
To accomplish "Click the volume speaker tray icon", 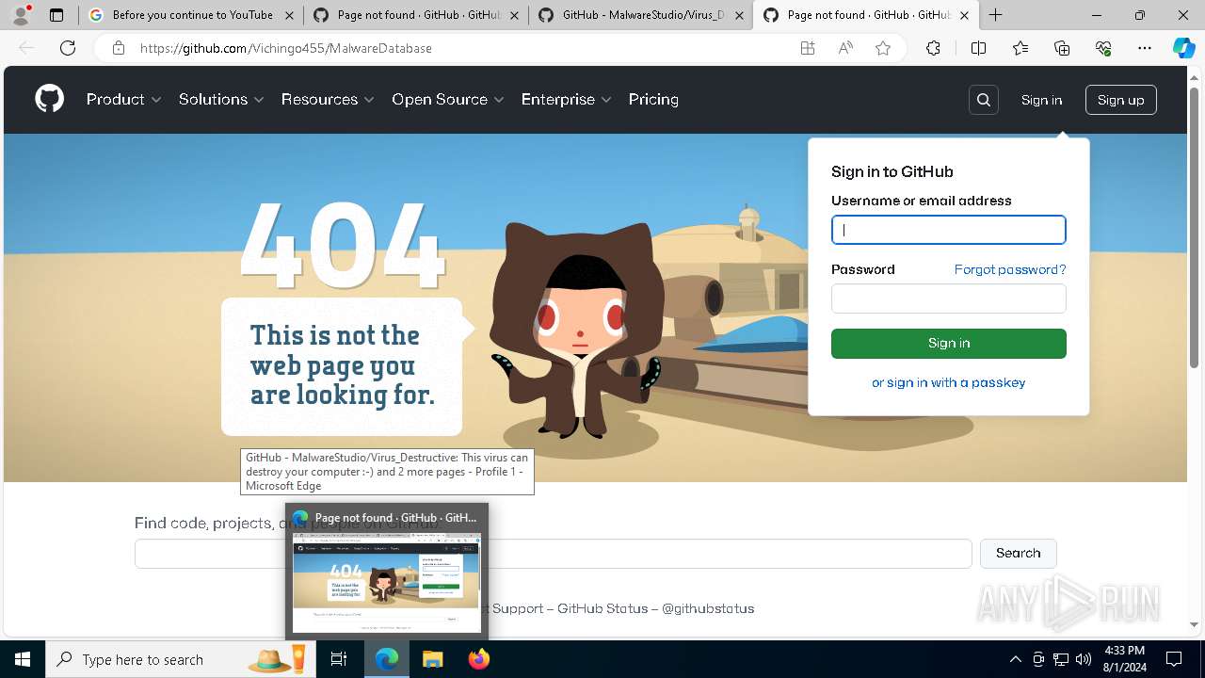I will tap(1084, 659).
